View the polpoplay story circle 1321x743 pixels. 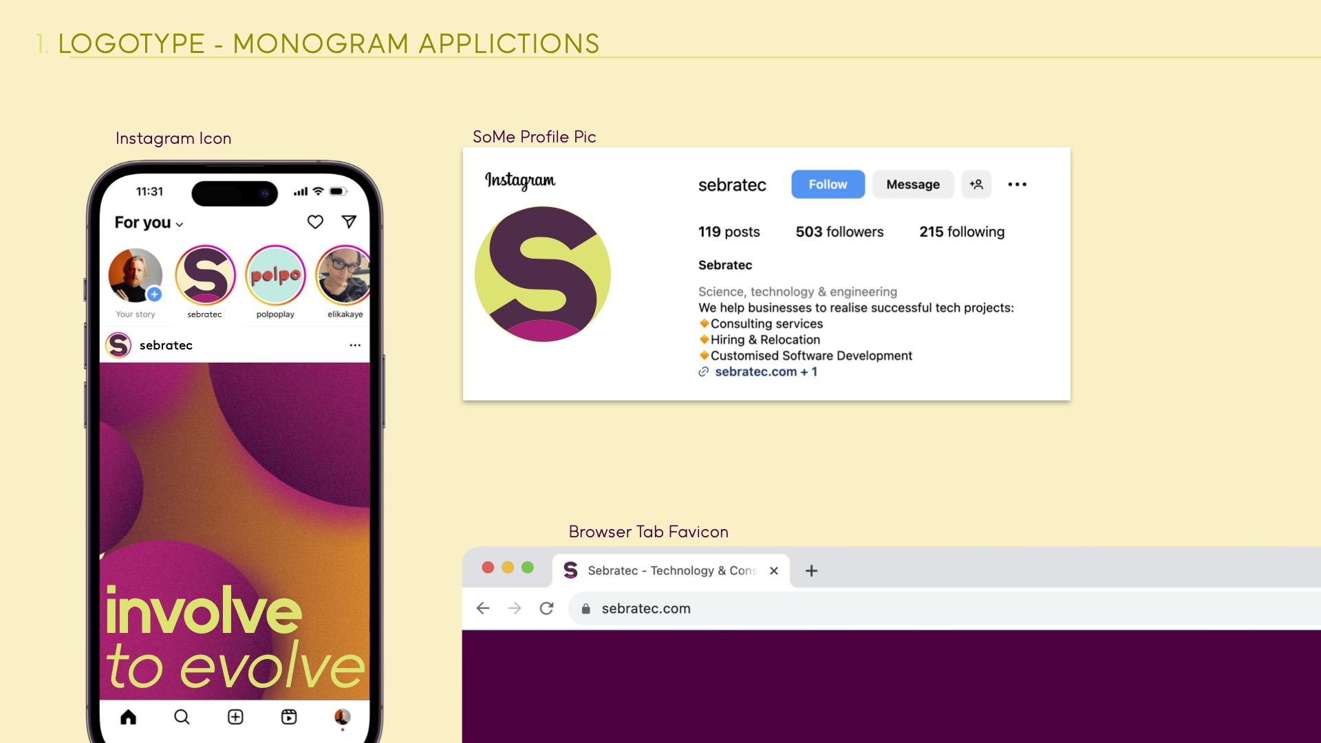click(x=275, y=275)
